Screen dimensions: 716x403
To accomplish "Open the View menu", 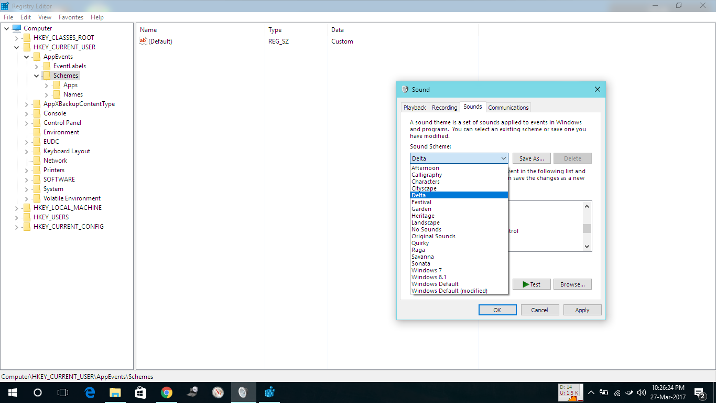I will 45,17.
